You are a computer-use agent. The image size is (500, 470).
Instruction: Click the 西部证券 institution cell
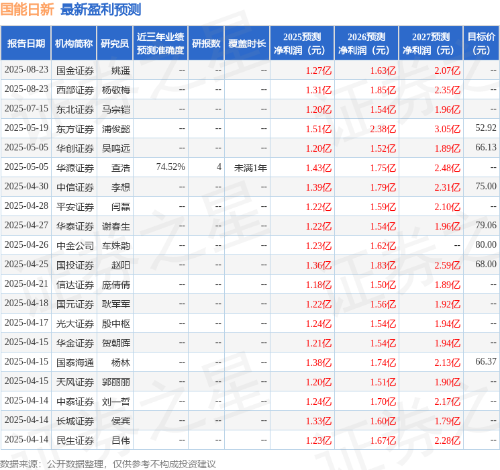pyautogui.click(x=75, y=90)
